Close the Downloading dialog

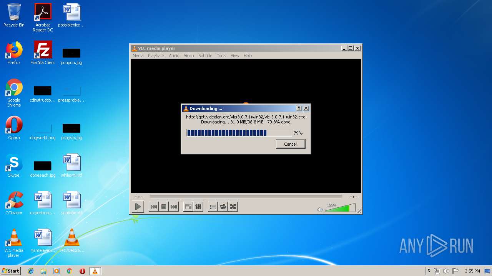306,108
